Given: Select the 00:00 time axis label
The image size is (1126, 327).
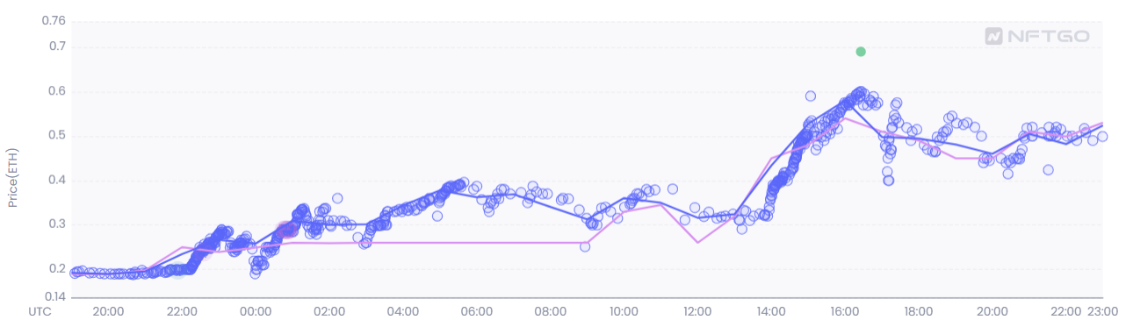Looking at the screenshot, I should click(x=255, y=311).
